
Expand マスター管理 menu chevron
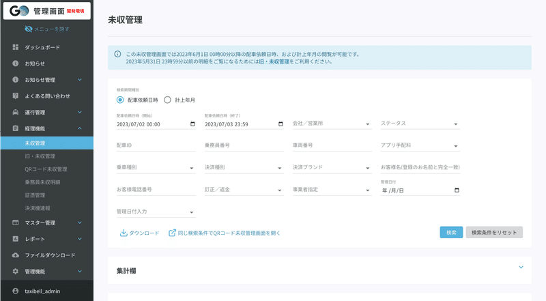pos(80,223)
